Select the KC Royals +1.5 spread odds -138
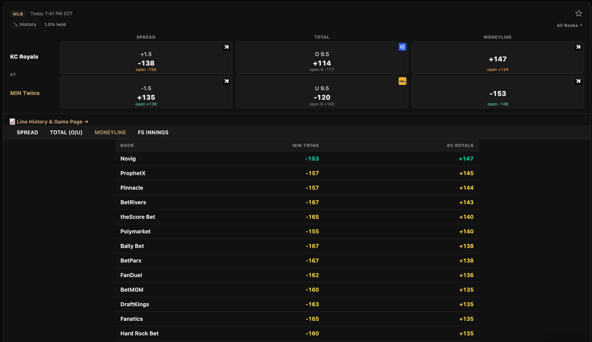The width and height of the screenshot is (592, 342). point(146,58)
